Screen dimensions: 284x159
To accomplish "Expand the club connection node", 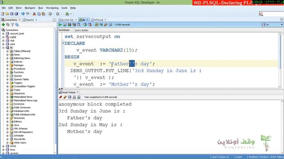I will coord(3,41).
